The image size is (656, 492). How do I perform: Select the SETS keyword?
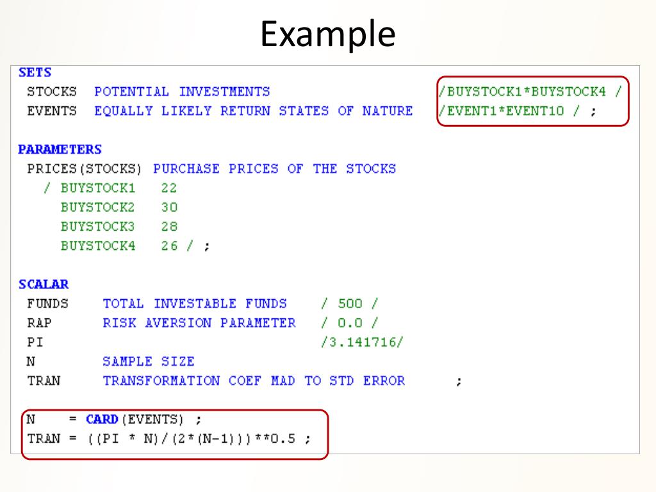35,72
